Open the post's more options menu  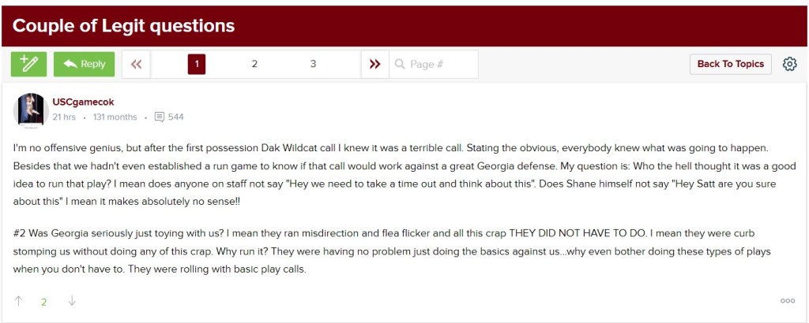[x=787, y=300]
